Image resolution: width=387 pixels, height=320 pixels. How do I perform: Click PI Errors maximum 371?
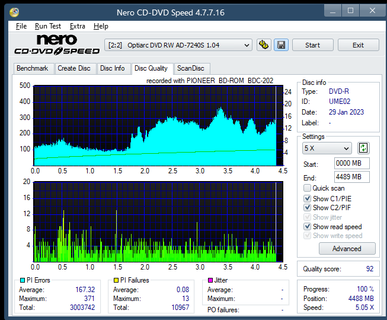tap(89, 299)
